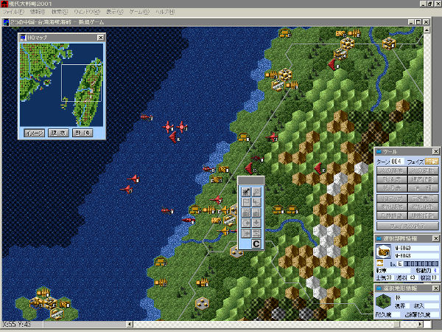Viewport: 442px width, 332px height.
Task: Click the red helicopter at the southern strait
Action: [167, 210]
